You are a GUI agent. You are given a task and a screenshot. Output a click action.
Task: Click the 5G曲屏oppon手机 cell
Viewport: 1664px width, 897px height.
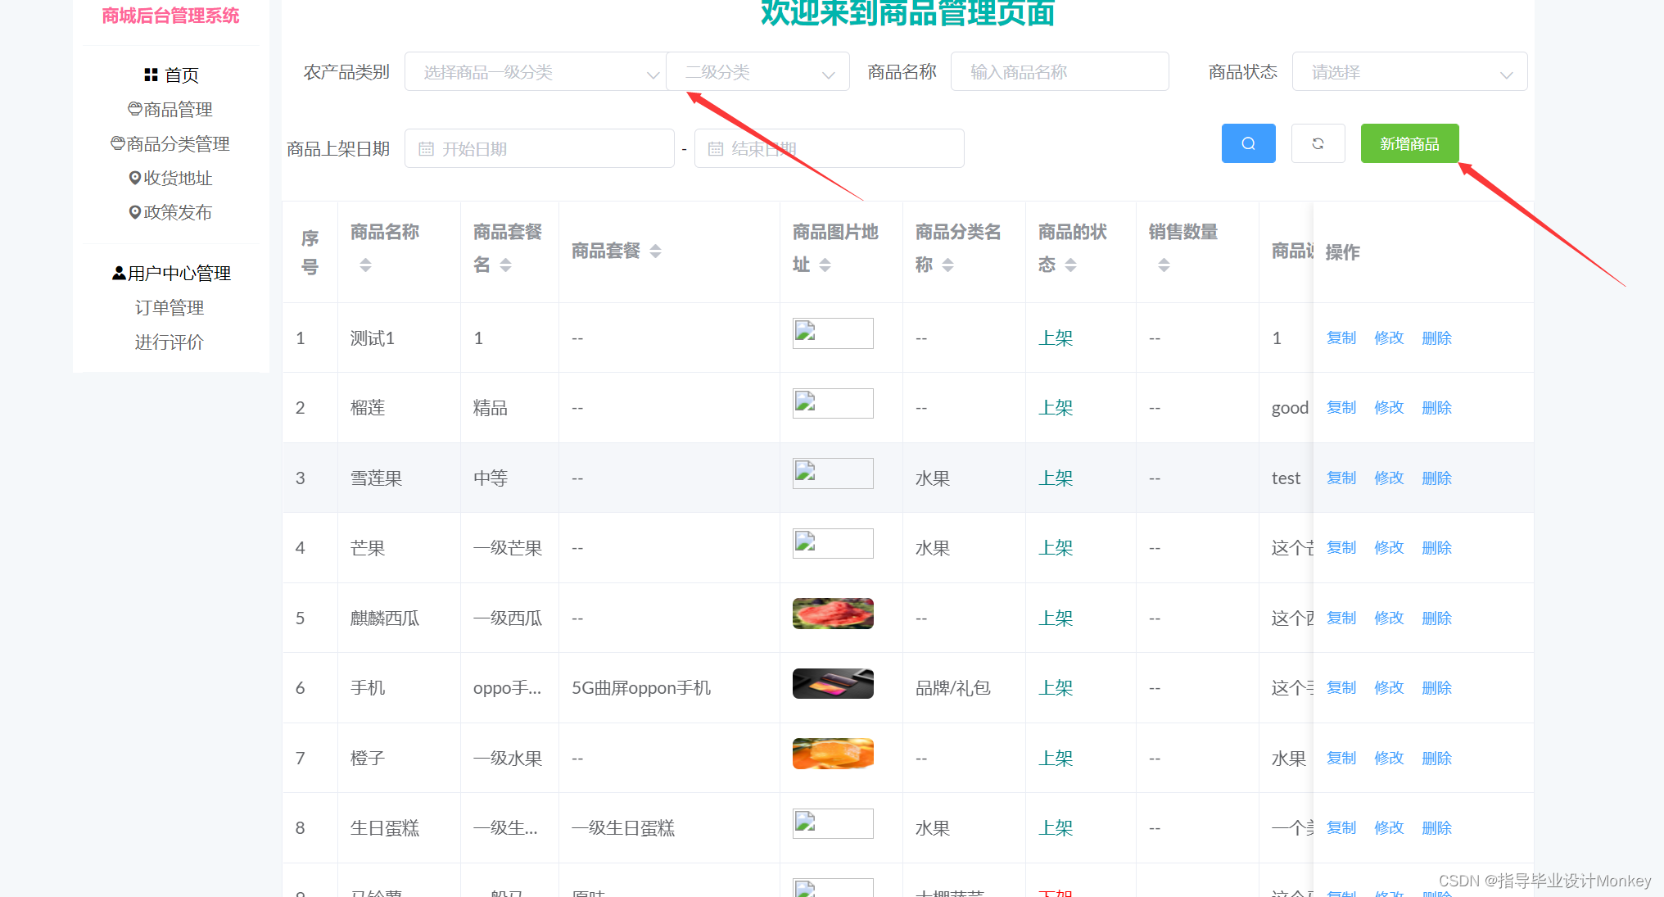click(x=641, y=688)
